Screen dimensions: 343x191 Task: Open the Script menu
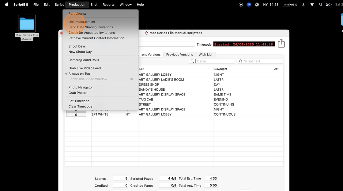tap(59, 5)
